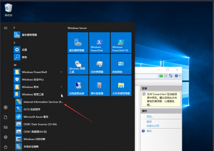This screenshot has height=151, width=214.
Task: Collapse the Windows Administrative Tools folder
Action: click(x=38, y=94)
